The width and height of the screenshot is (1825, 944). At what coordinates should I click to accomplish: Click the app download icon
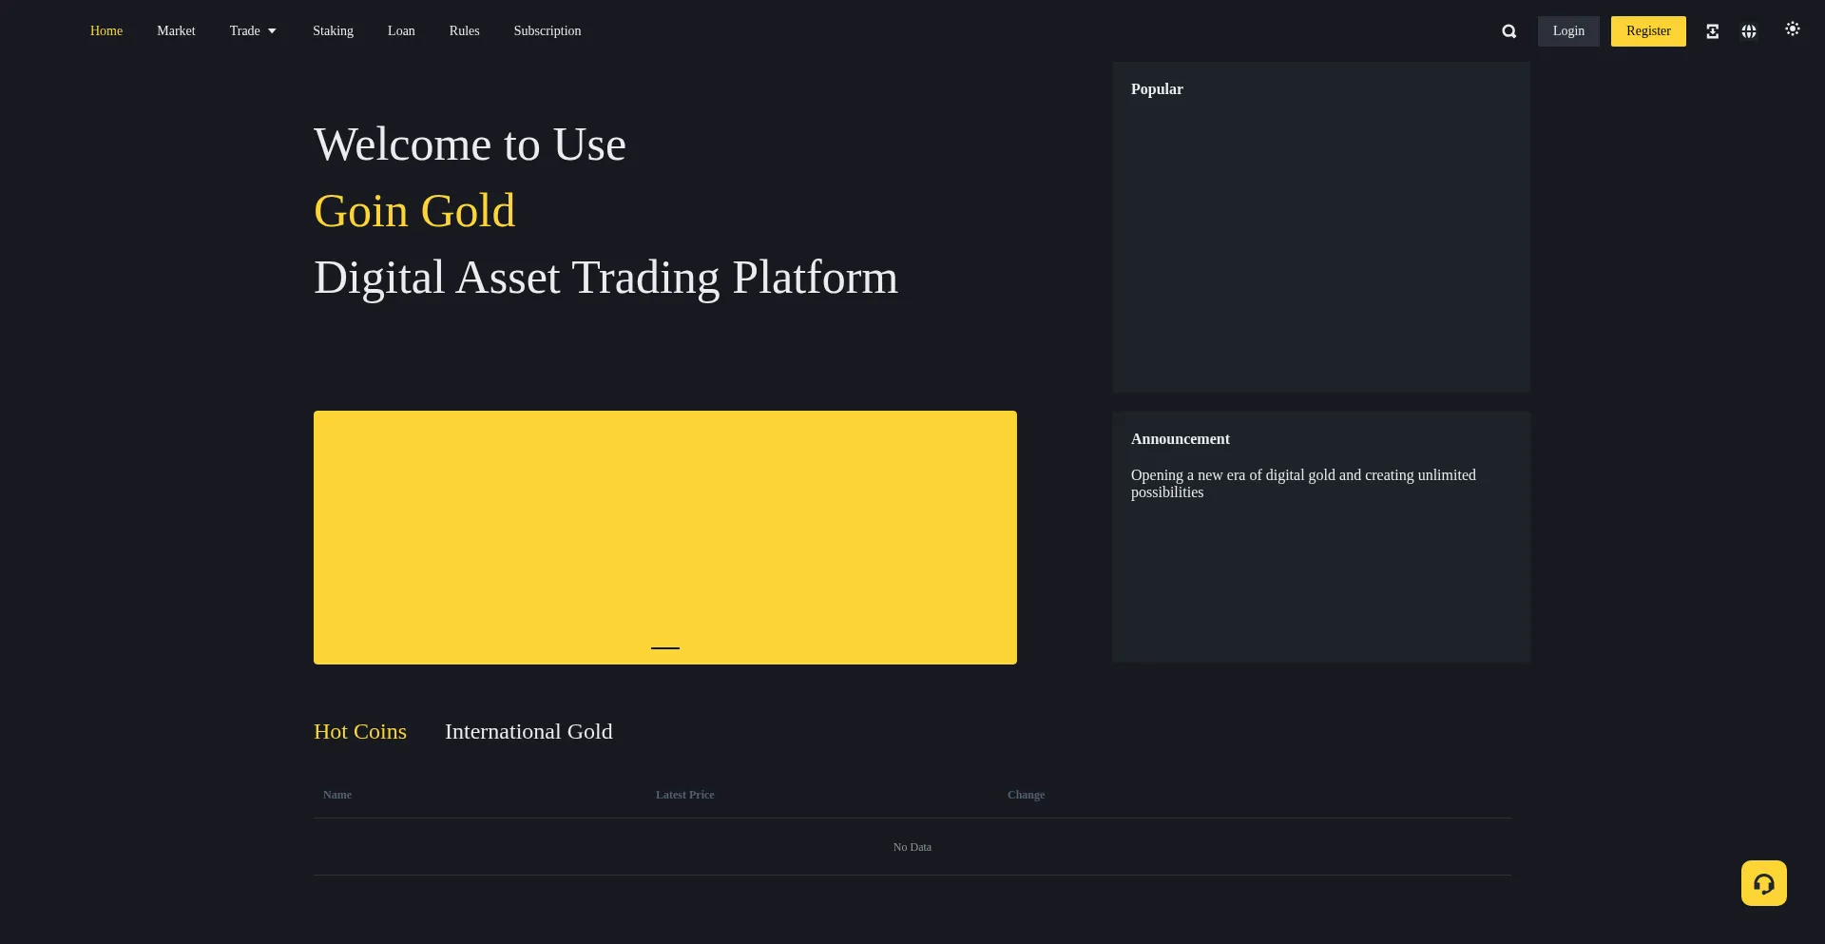[1712, 31]
